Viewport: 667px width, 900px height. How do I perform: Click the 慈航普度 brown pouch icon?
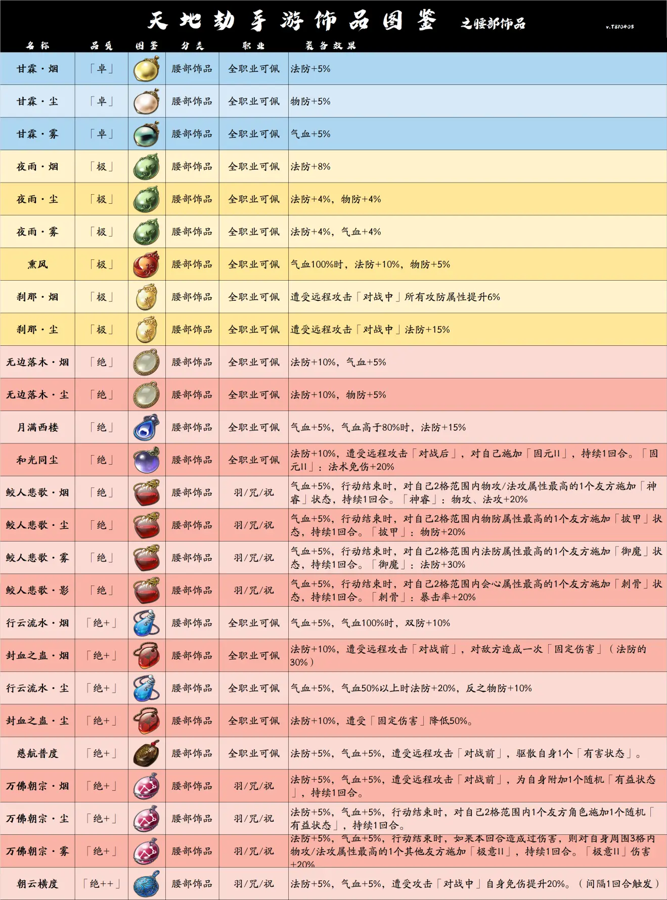[x=147, y=753]
